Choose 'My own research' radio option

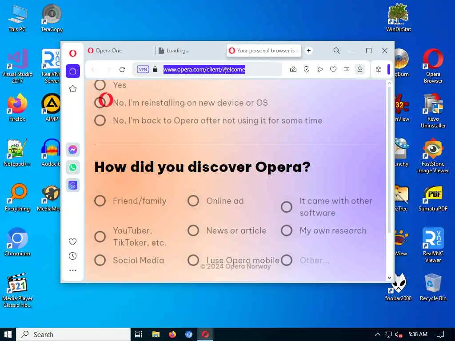pos(287,230)
